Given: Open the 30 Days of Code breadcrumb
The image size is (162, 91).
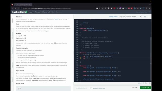Looking at the screenshot, I should (x=46, y=12).
